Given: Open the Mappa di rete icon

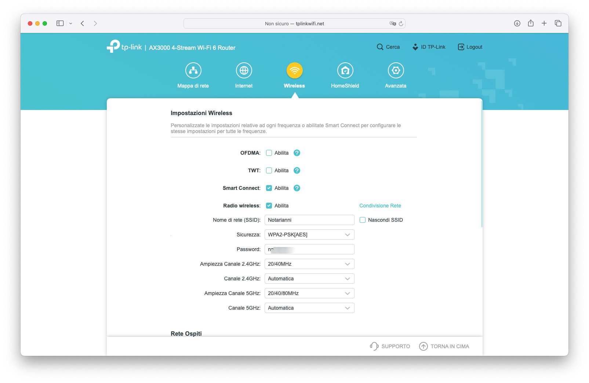Looking at the screenshot, I should tap(193, 70).
